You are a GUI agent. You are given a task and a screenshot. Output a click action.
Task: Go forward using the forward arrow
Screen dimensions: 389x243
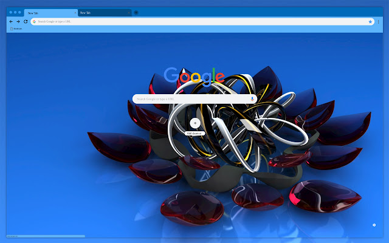tap(18, 22)
